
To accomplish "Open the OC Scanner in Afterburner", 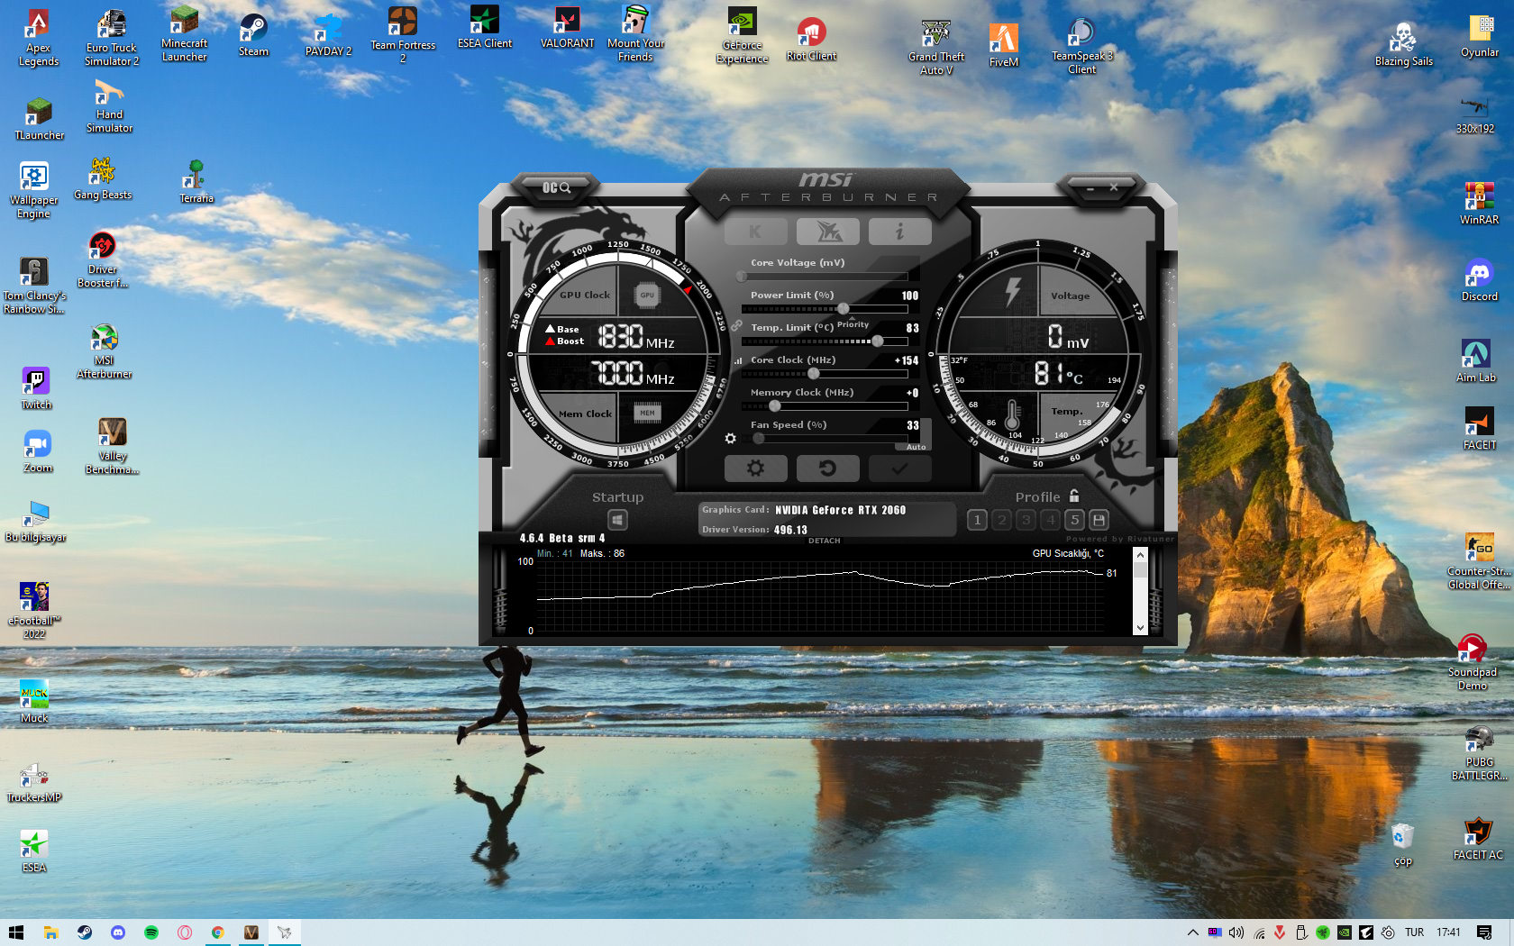I will pos(556,187).
